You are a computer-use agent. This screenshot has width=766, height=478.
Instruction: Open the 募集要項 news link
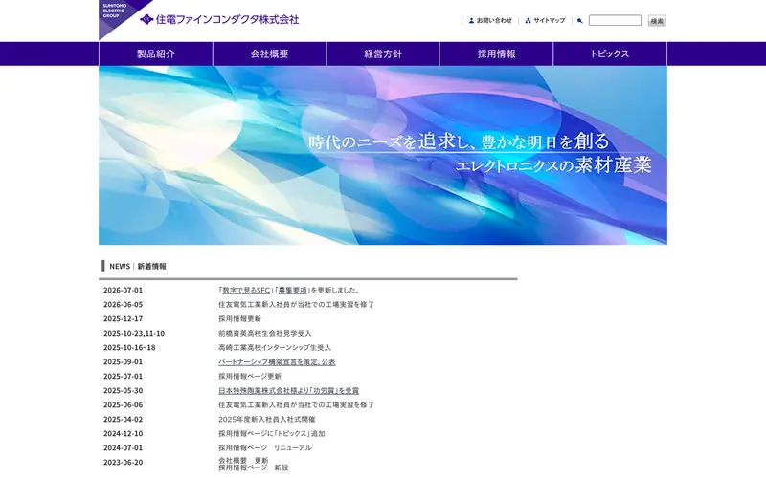[x=293, y=291]
